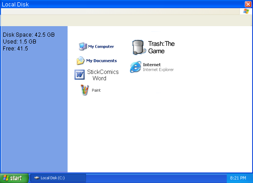
Task: Click the Paint label
Action: (96, 90)
